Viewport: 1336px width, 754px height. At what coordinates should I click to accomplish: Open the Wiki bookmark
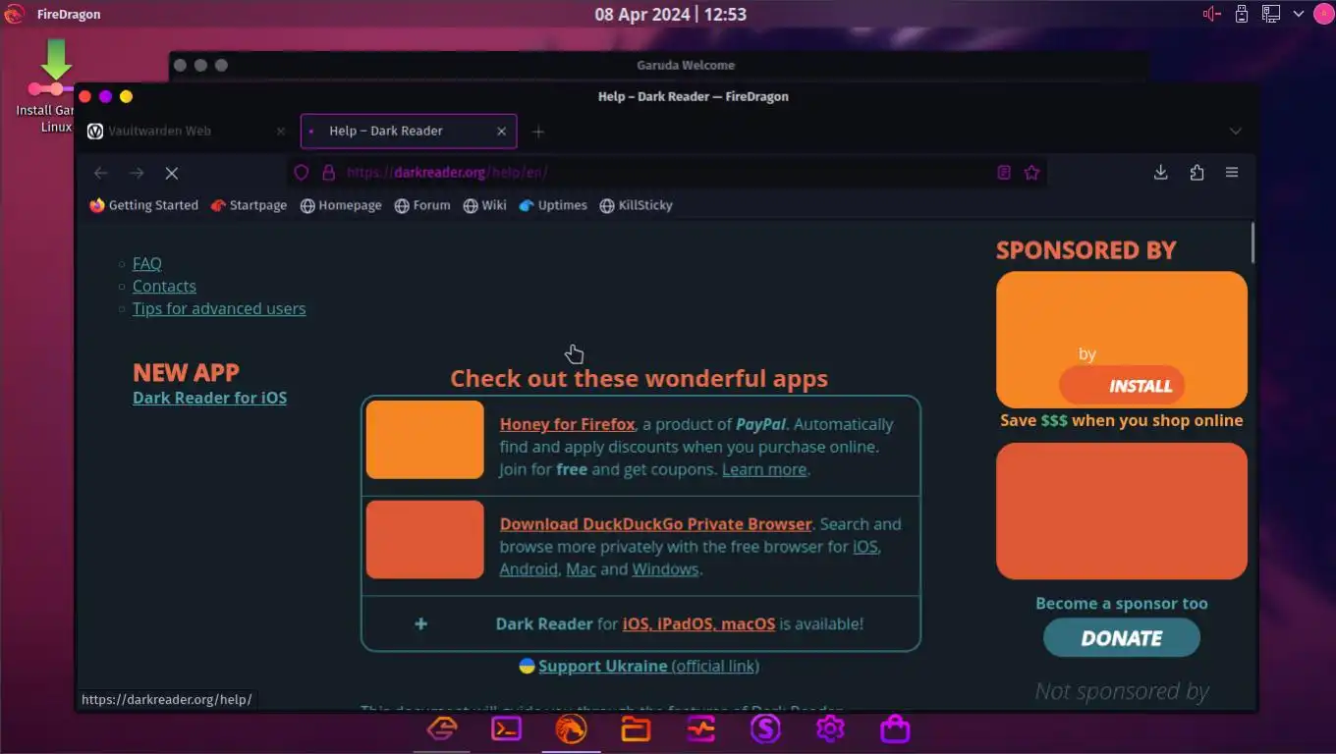485,205
